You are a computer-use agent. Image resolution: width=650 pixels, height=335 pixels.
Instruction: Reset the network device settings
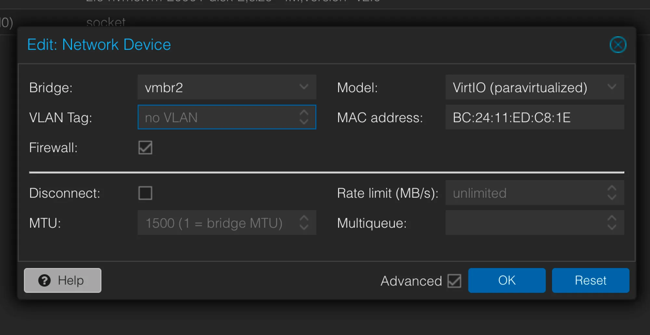tap(591, 280)
